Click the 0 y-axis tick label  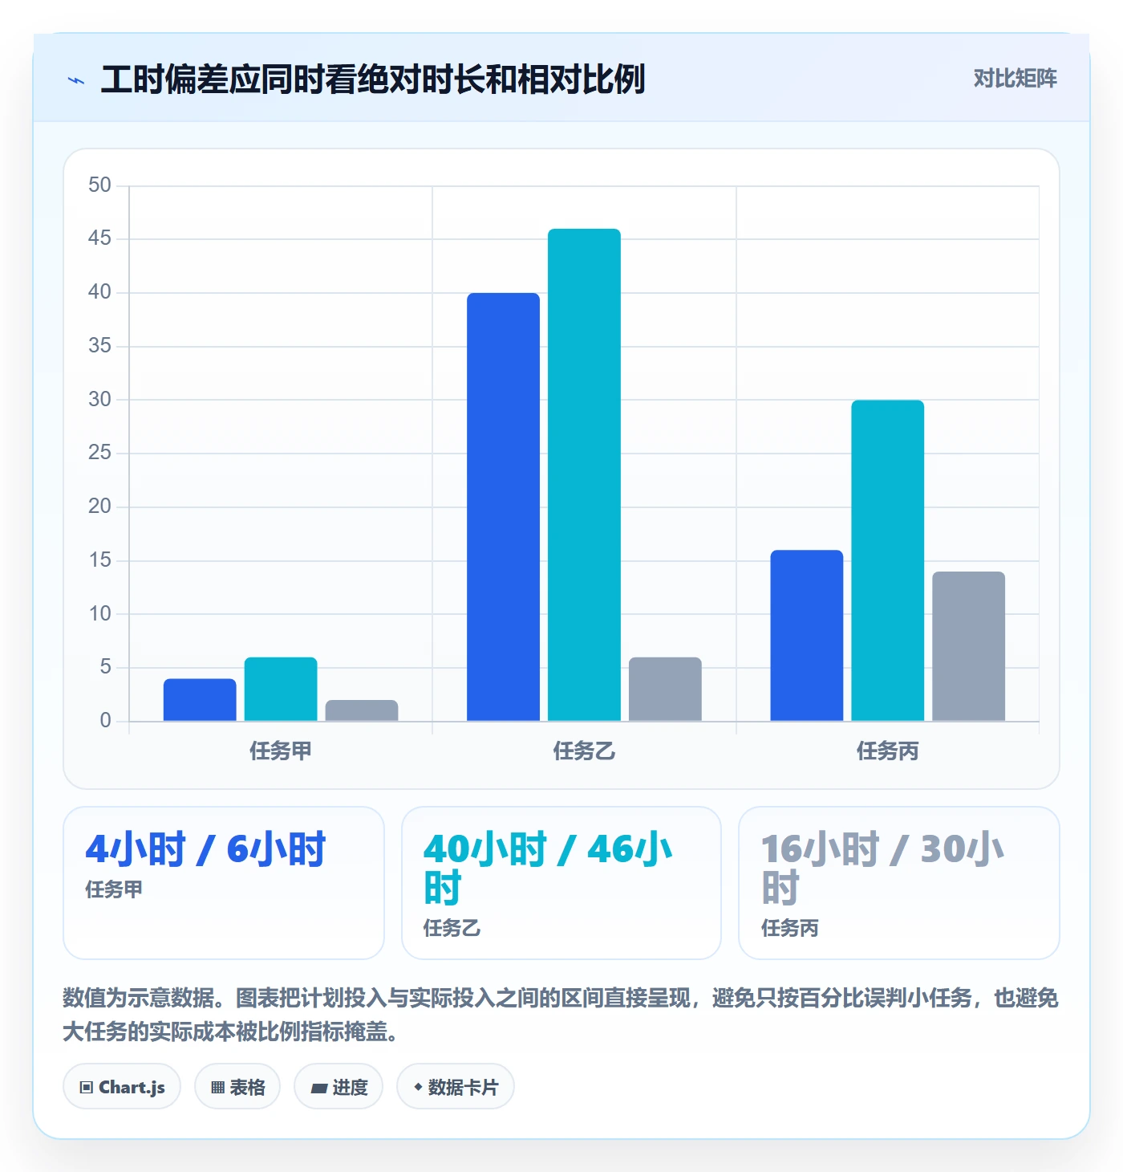(105, 721)
